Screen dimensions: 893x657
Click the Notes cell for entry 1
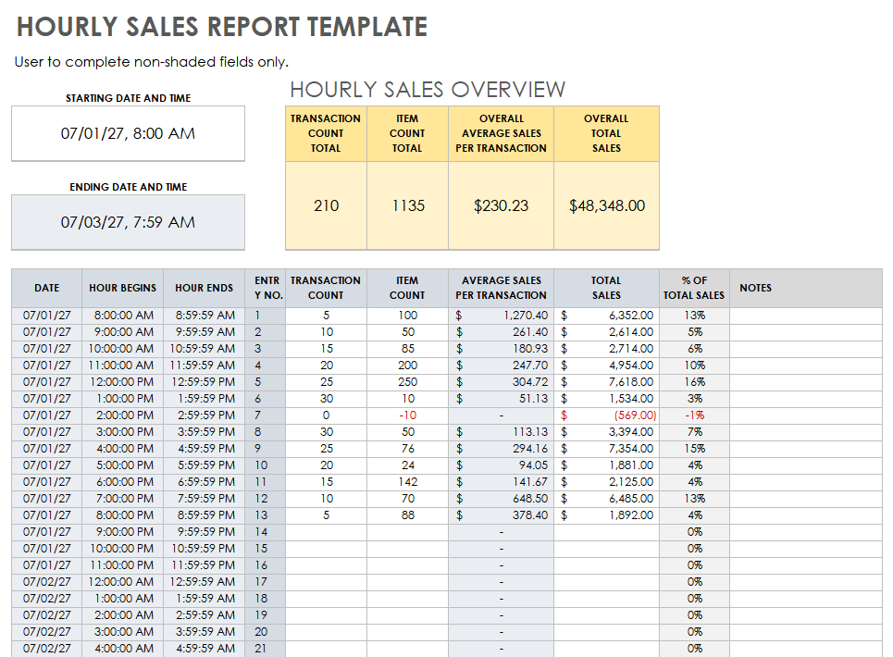point(805,315)
